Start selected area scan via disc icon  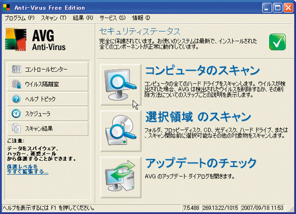click(x=121, y=131)
